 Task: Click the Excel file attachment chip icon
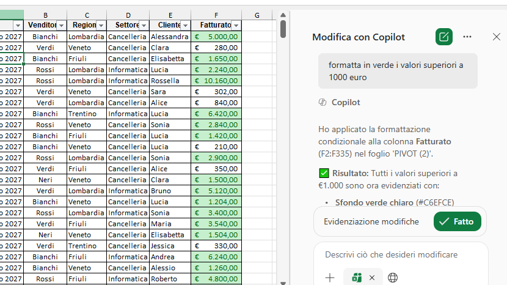[x=356, y=278]
